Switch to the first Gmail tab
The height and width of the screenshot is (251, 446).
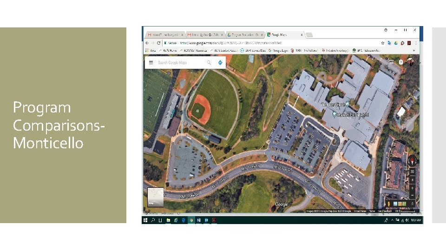click(165, 35)
